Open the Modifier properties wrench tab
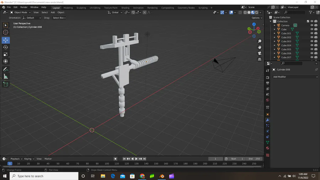320x180 pixels. pos(267,120)
